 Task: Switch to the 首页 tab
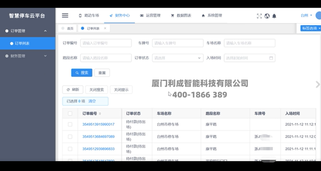(x=67, y=28)
